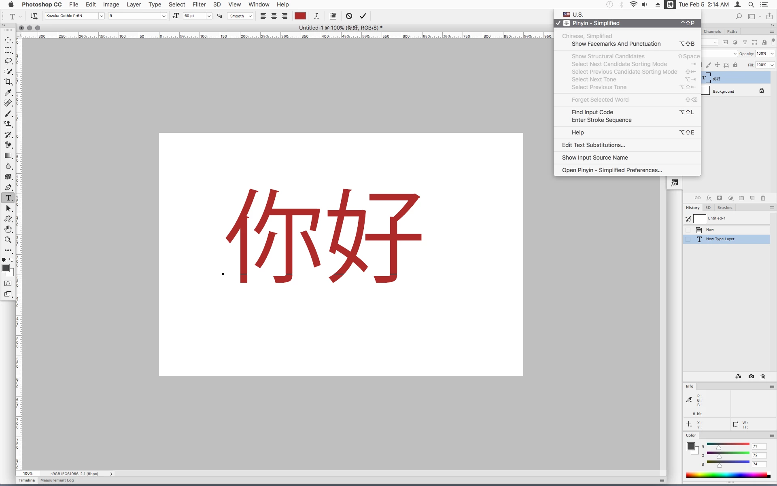Viewport: 777px width, 486px height.
Task: Select the Zoom tool
Action: pos(8,240)
